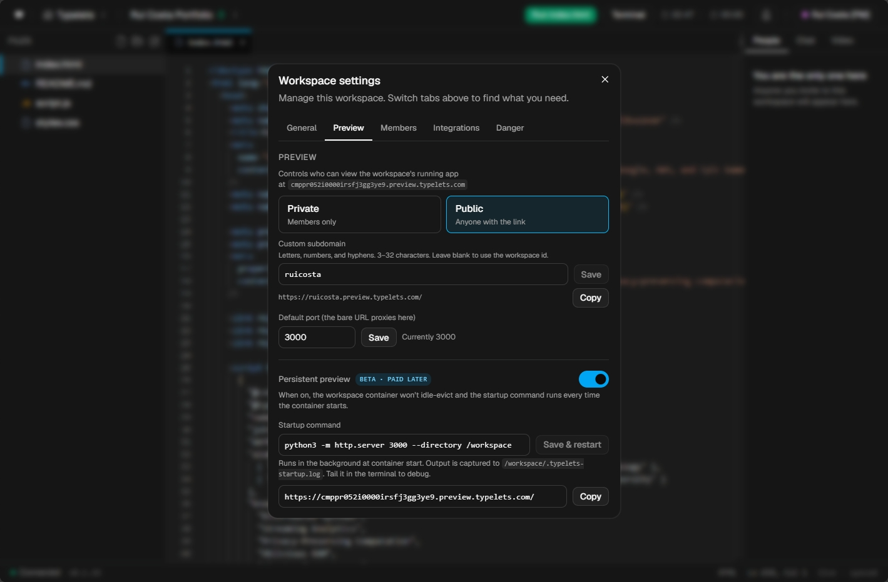Click the startup command field

pyautogui.click(x=404, y=445)
